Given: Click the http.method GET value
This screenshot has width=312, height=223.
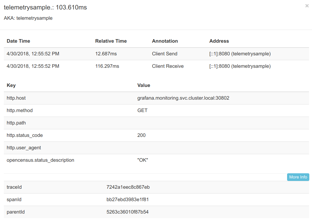Looking at the screenshot, I should [x=142, y=110].
